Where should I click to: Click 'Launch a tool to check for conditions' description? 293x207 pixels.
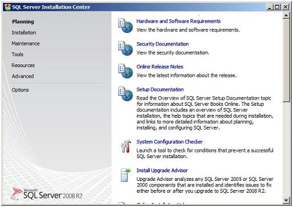point(205,154)
